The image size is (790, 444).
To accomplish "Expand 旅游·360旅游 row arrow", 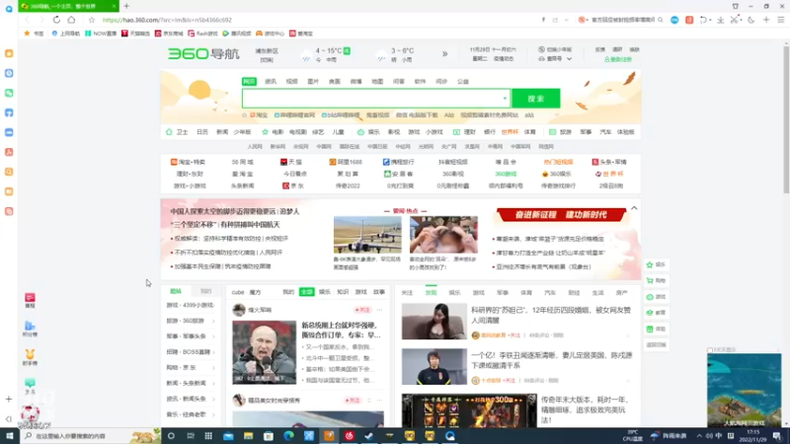I will pyautogui.click(x=213, y=321).
